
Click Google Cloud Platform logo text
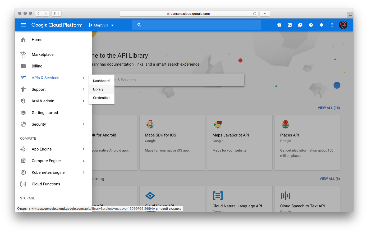pyautogui.click(x=57, y=25)
